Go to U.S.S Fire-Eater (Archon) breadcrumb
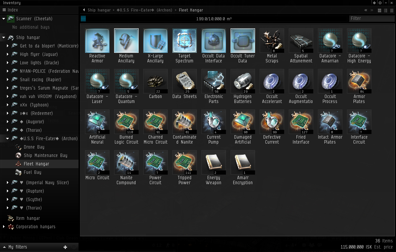The width and height of the screenshot is (396, 252). point(144,10)
